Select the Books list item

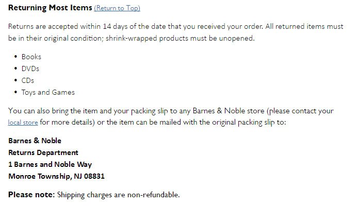31,57
